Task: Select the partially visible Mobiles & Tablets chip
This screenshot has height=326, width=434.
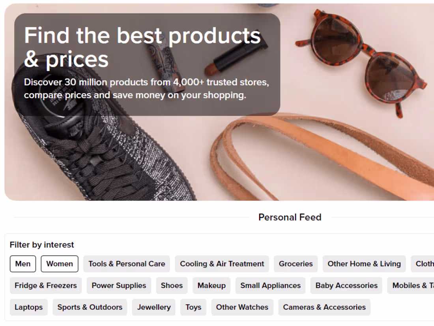Action: coord(412,285)
